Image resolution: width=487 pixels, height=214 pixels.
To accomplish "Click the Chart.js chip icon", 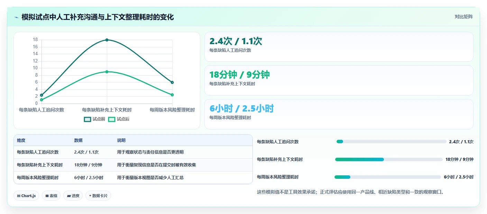I will [x=19, y=196].
